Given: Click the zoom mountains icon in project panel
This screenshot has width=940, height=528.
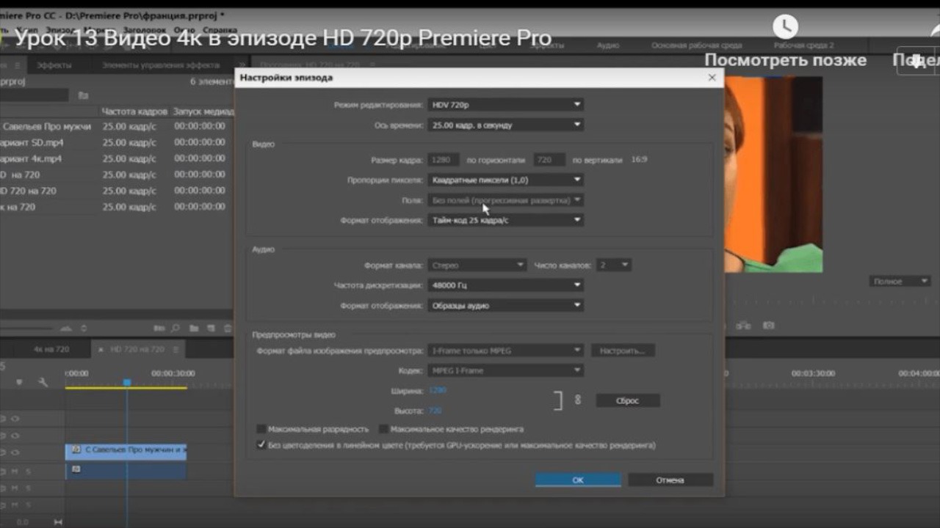Looking at the screenshot, I should (66, 328).
